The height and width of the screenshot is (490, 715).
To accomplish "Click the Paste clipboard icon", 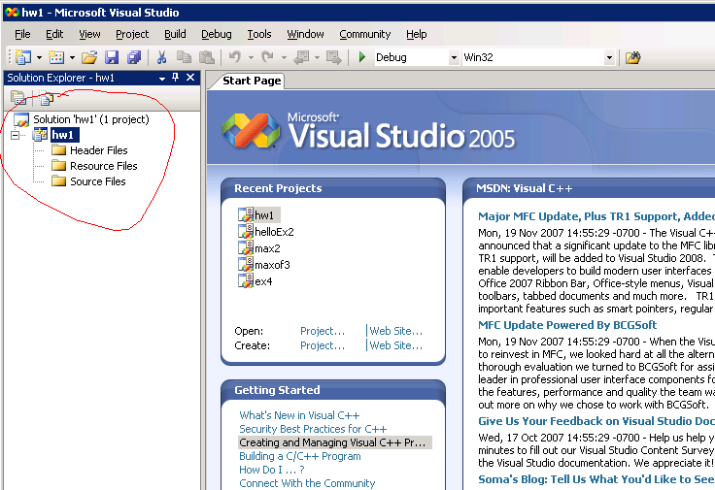I will point(207,57).
